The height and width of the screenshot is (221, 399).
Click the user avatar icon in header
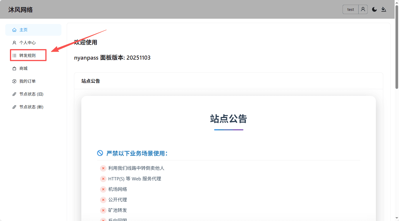click(x=363, y=9)
